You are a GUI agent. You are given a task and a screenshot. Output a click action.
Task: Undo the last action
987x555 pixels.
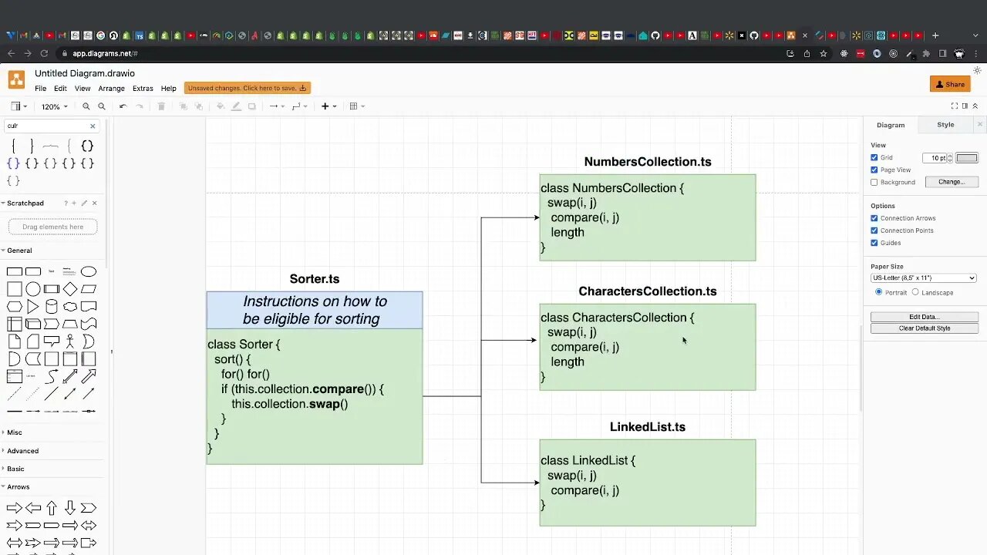123,106
